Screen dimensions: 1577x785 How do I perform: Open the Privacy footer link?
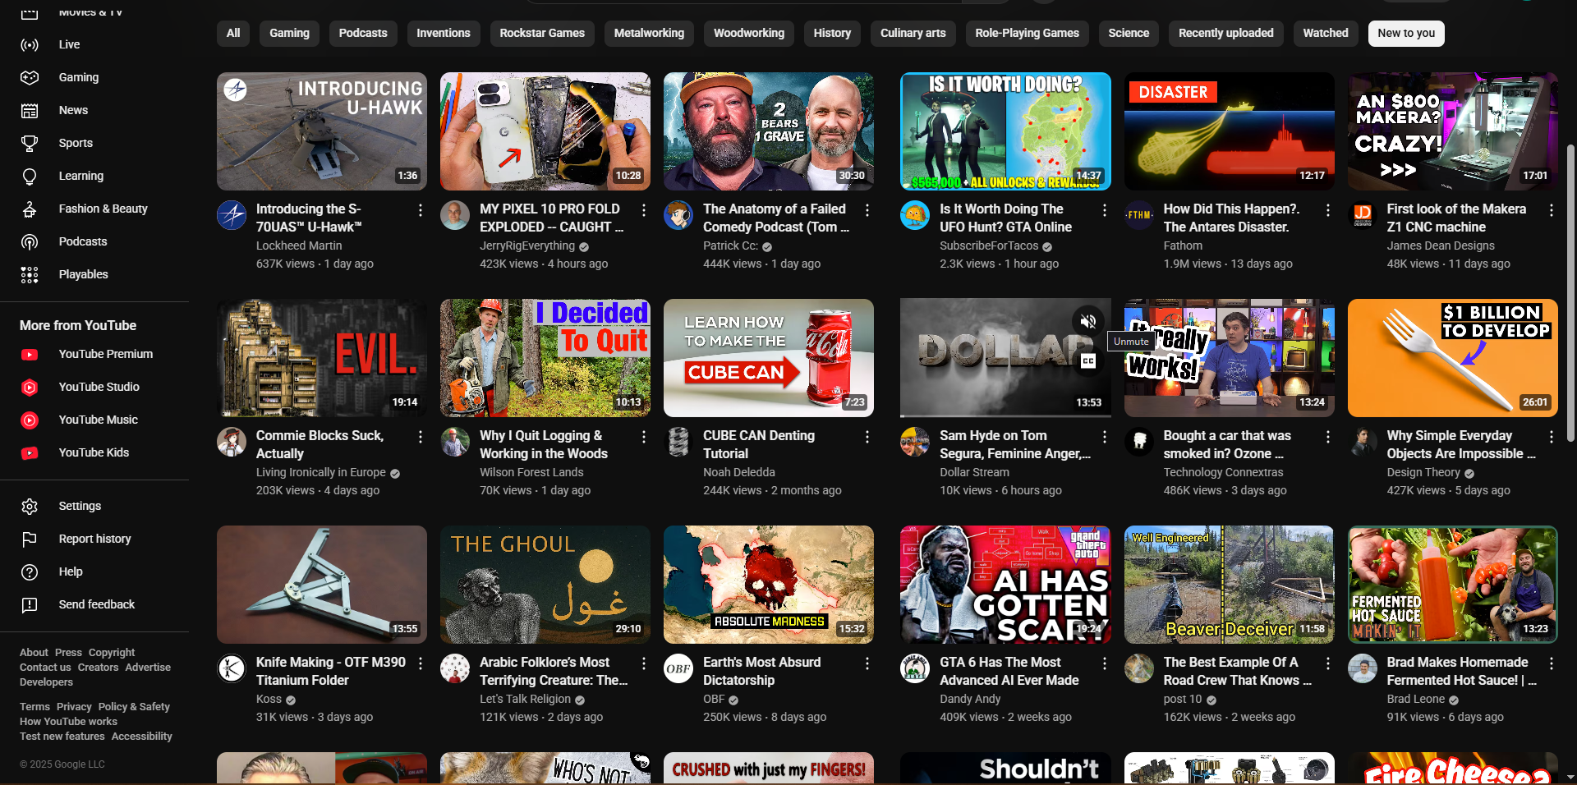[x=74, y=707]
